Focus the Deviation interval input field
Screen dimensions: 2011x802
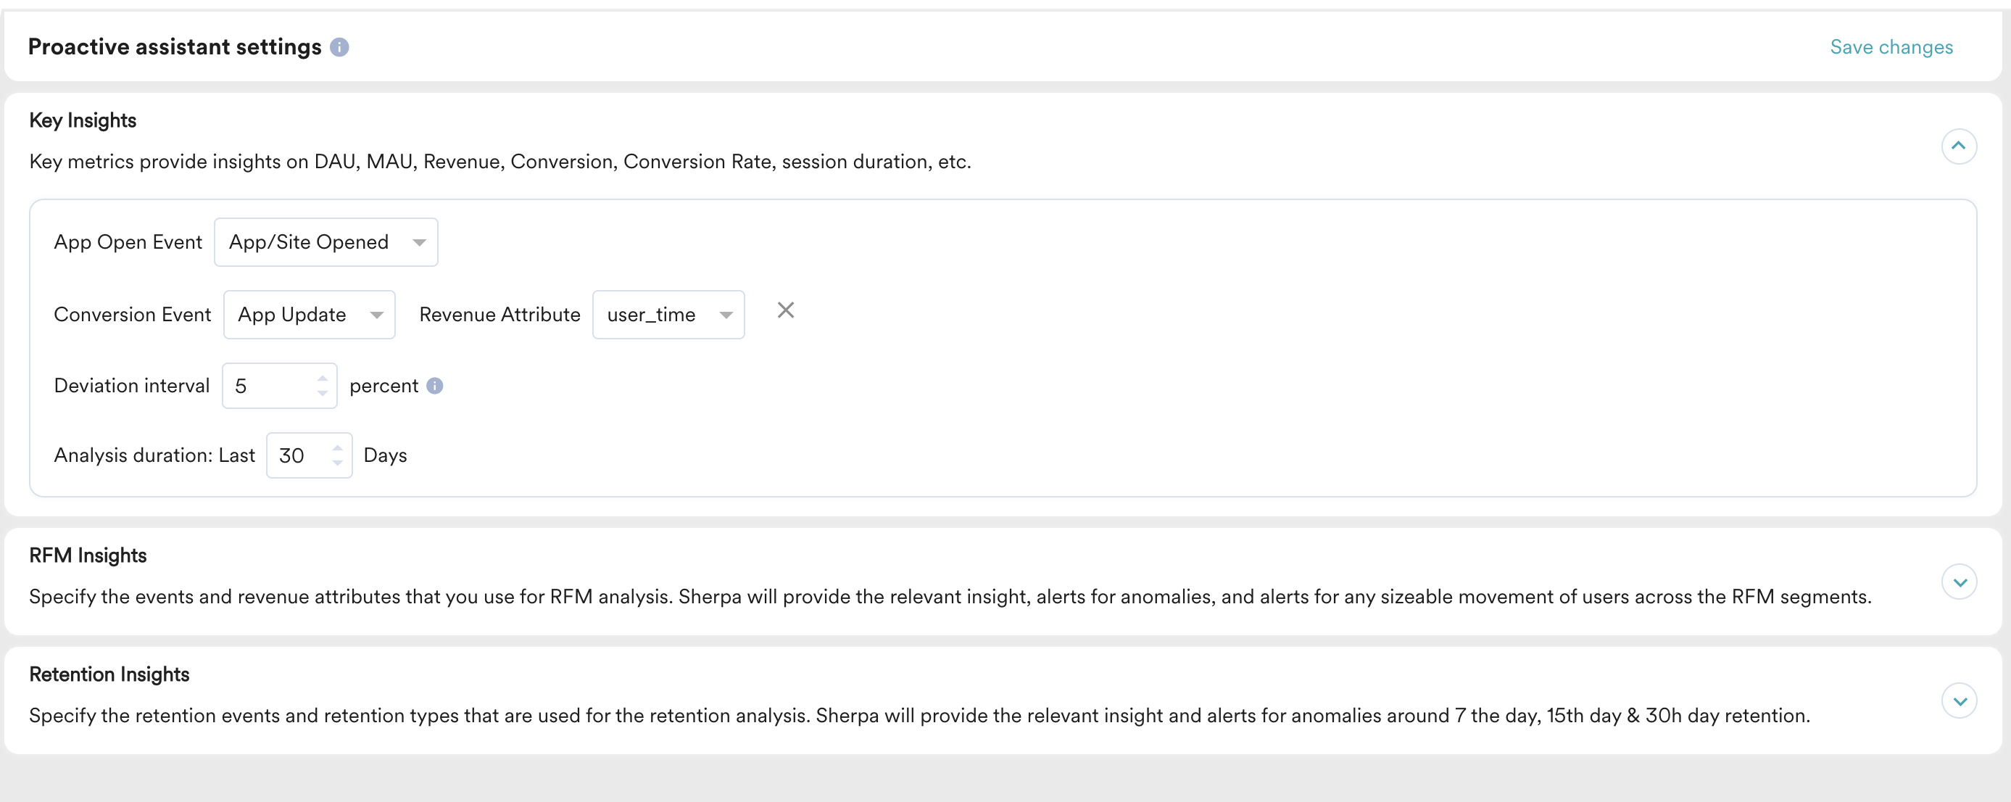270,386
